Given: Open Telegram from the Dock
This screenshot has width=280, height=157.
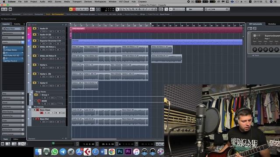Looking at the screenshot, I should pyautogui.click(x=63, y=152).
